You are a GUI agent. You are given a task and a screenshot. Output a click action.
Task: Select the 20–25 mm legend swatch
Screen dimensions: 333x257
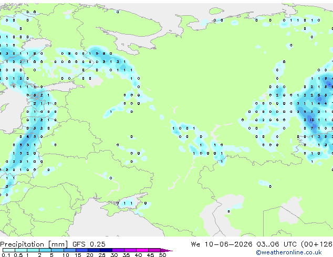pos(93,250)
